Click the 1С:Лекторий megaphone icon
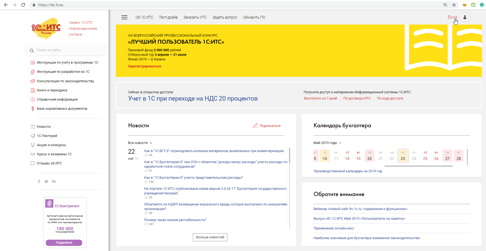 click(x=33, y=136)
